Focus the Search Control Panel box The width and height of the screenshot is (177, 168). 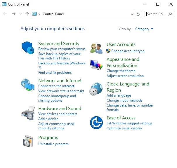point(159,14)
